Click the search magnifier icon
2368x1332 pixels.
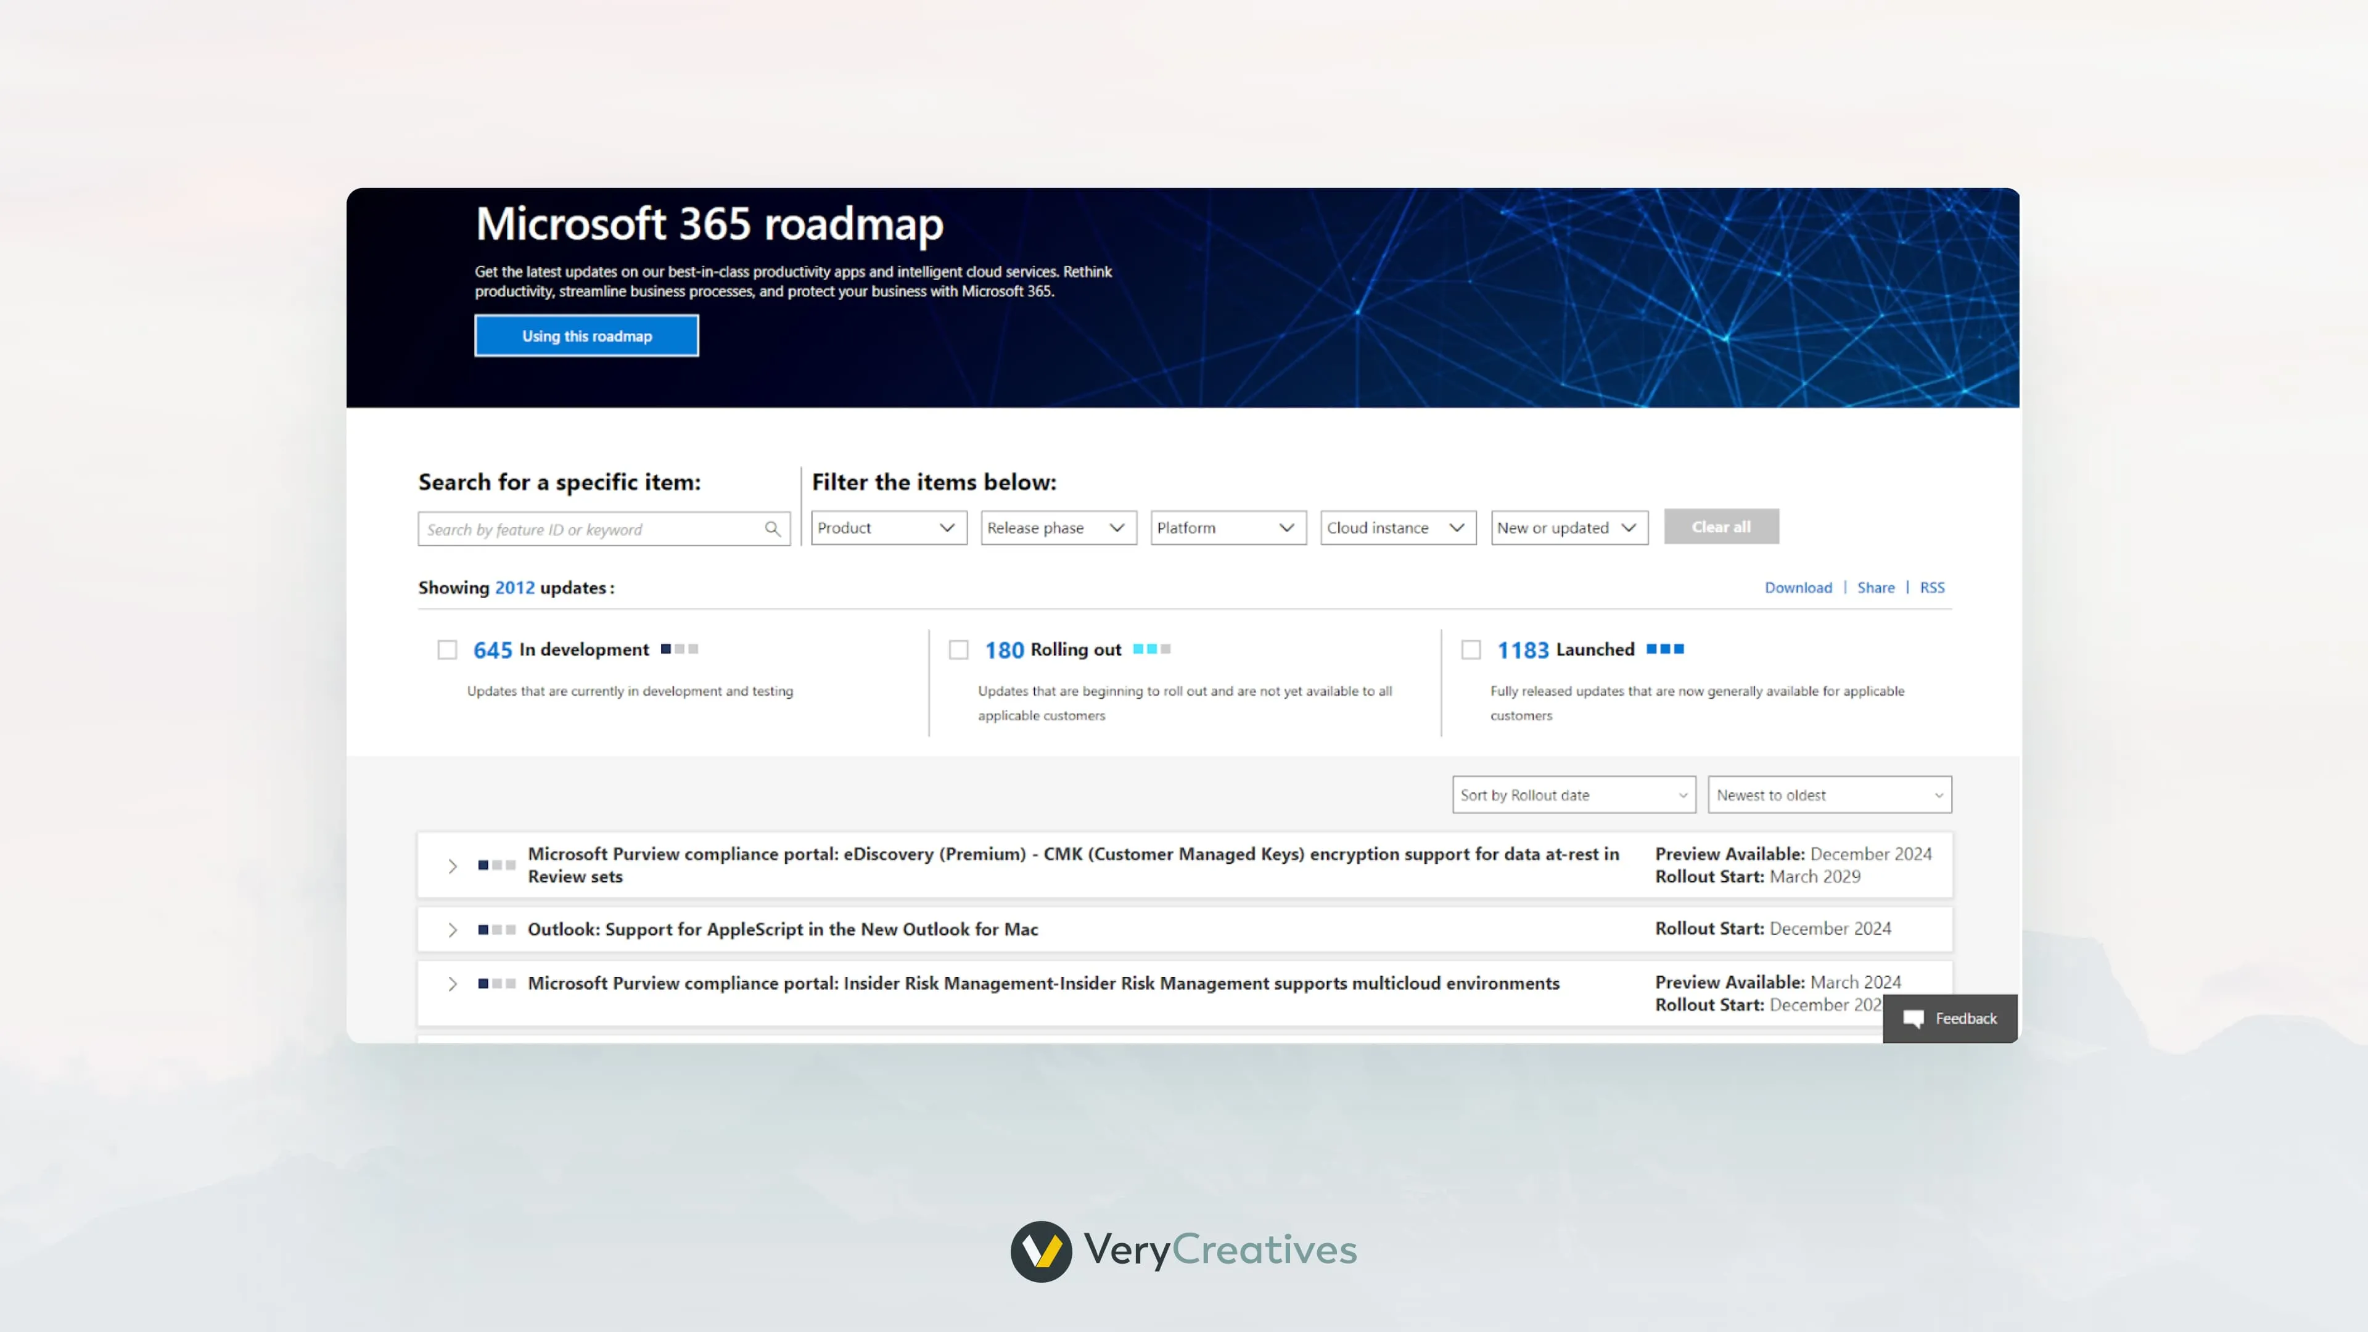772,530
